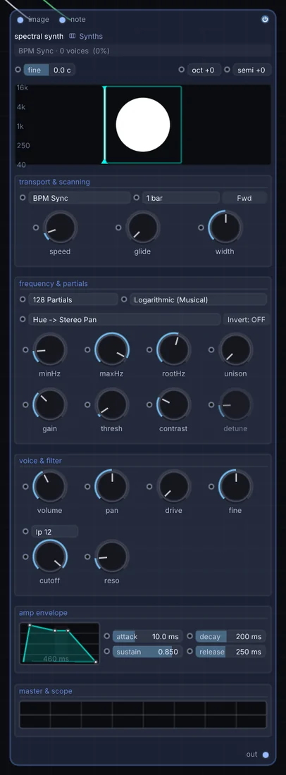Click the unison knob
Image resolution: width=286 pixels, height=775 pixels.
point(235,349)
